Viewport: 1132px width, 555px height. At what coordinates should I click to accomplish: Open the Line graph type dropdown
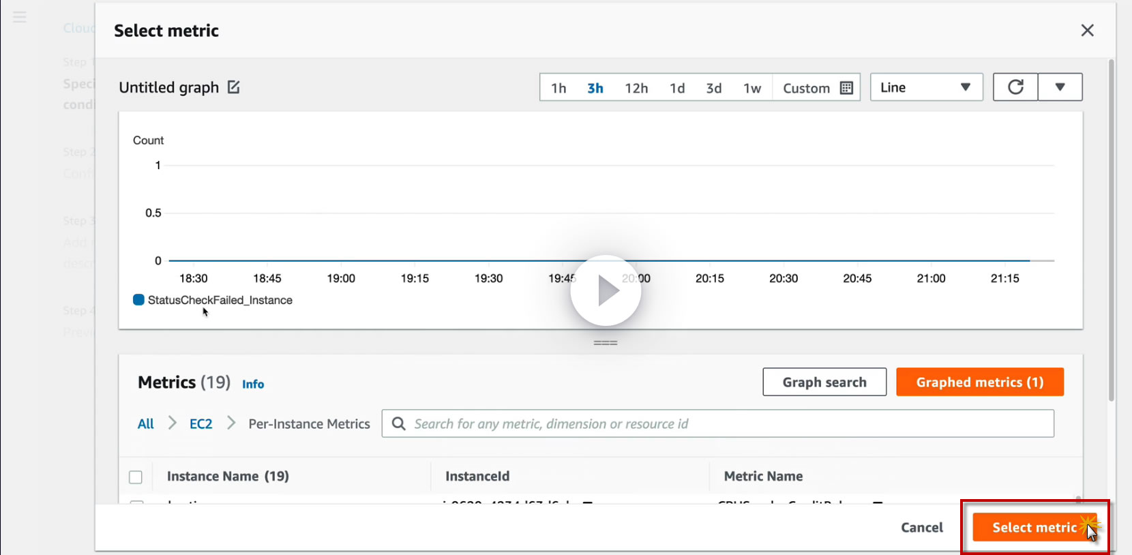926,87
